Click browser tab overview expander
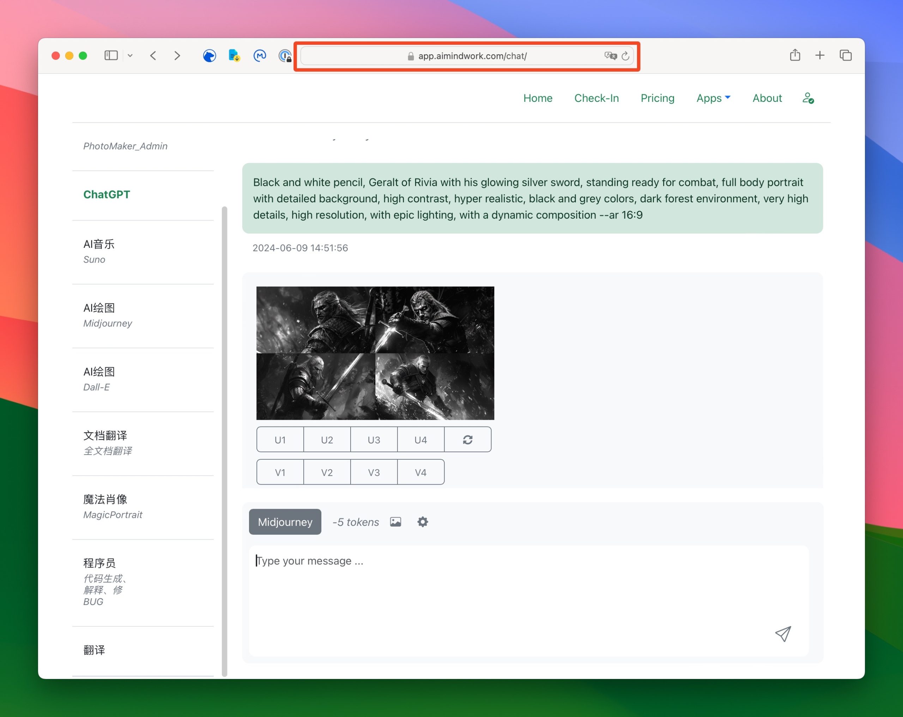This screenshot has height=717, width=903. [131, 56]
